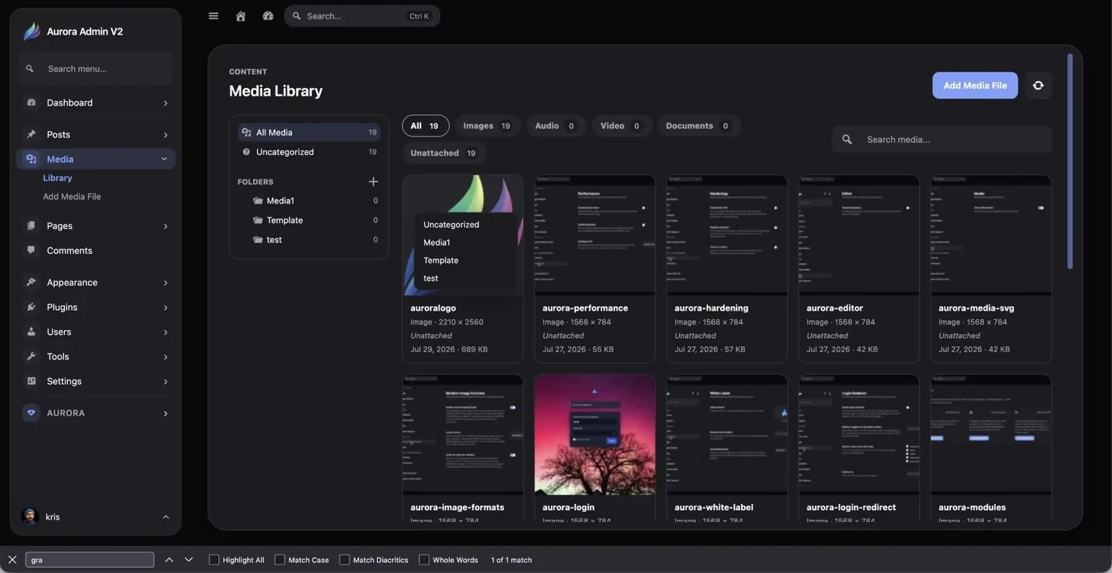Select the Documents filter tab
Image resolution: width=1112 pixels, height=573 pixels.
click(698, 126)
